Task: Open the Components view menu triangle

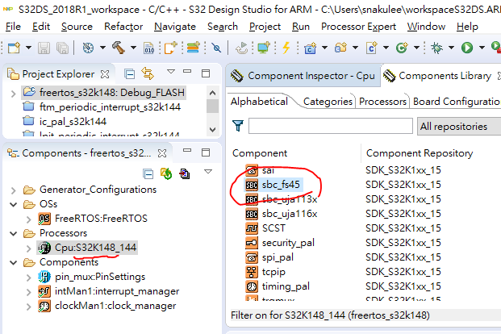Action: [x=208, y=172]
